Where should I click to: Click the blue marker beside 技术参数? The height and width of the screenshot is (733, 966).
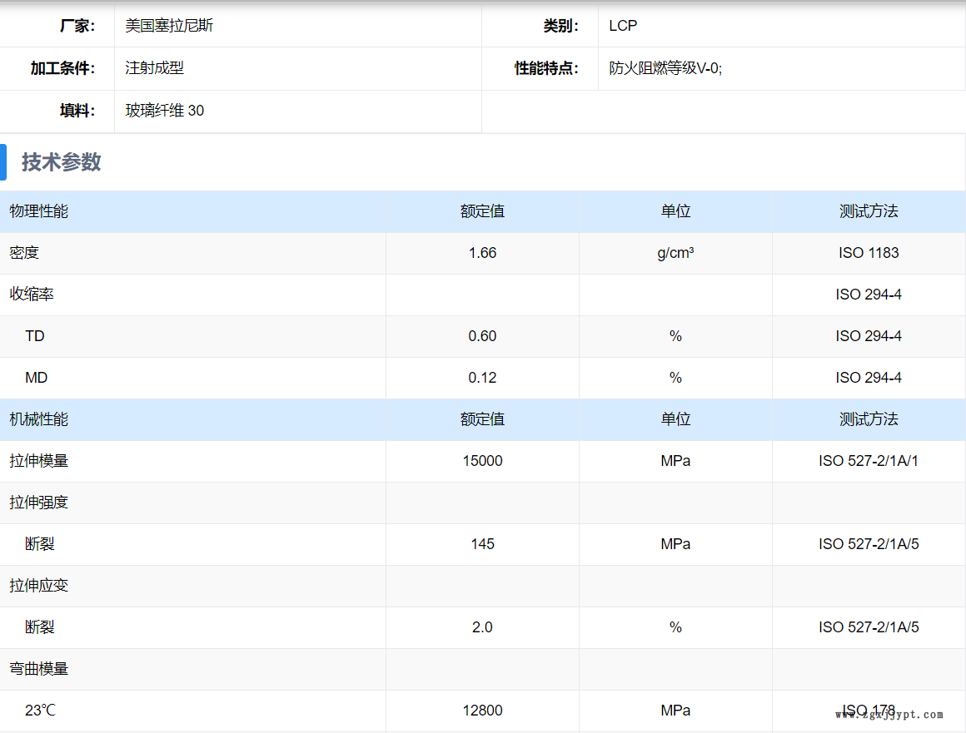[3, 162]
